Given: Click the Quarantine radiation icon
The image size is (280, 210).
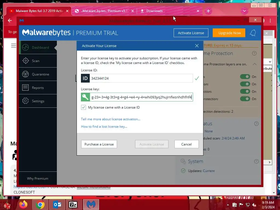Looking at the screenshot, I should click(x=25, y=74).
